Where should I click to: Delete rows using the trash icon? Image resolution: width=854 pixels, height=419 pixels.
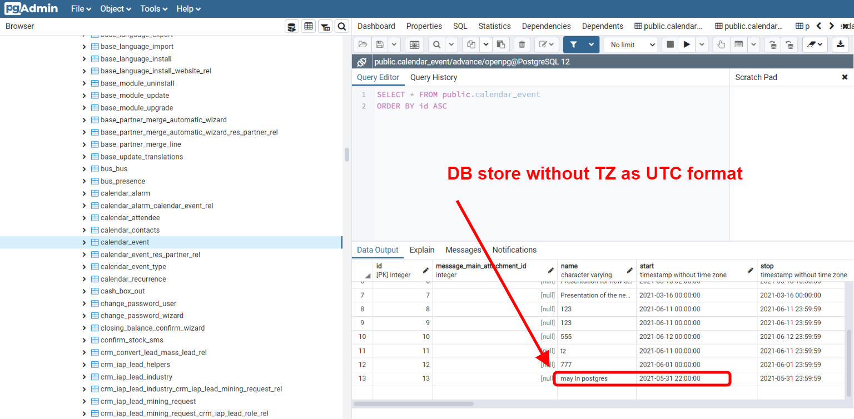point(522,44)
